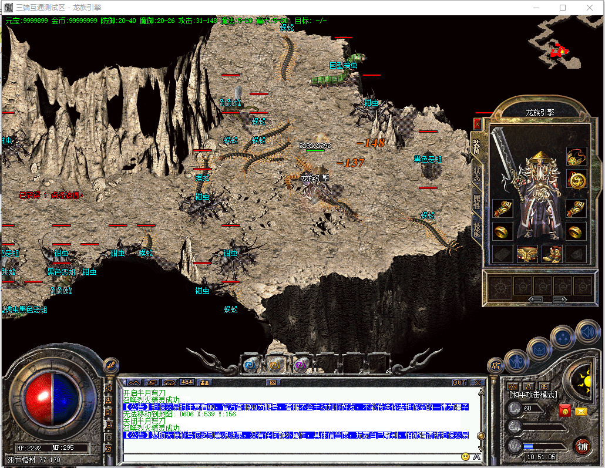
Task: Click the red and blue HP/MP orb
Action: point(52,398)
